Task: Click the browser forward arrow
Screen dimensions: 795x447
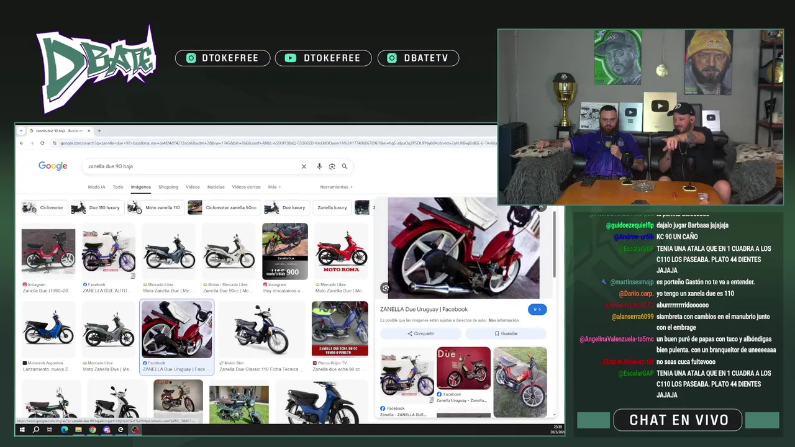Action: pyautogui.click(x=32, y=143)
